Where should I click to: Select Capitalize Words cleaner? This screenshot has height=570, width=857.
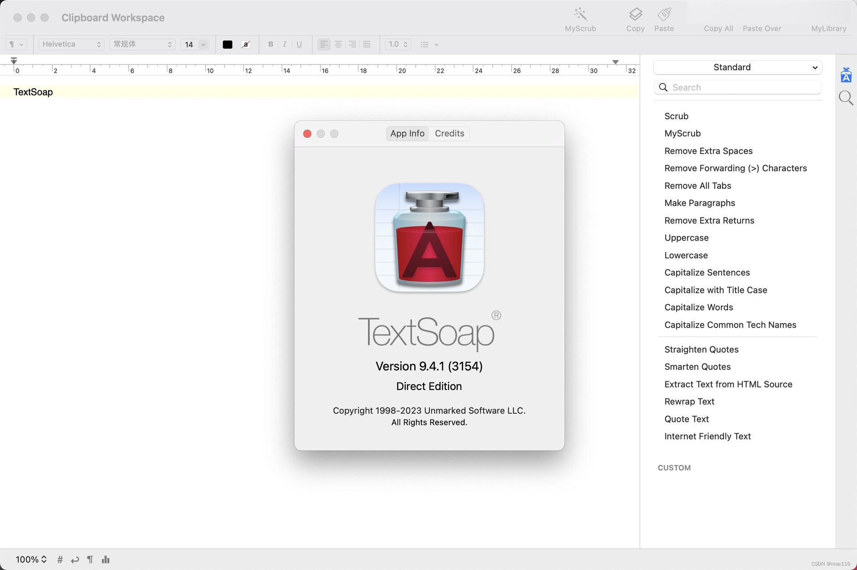(699, 308)
